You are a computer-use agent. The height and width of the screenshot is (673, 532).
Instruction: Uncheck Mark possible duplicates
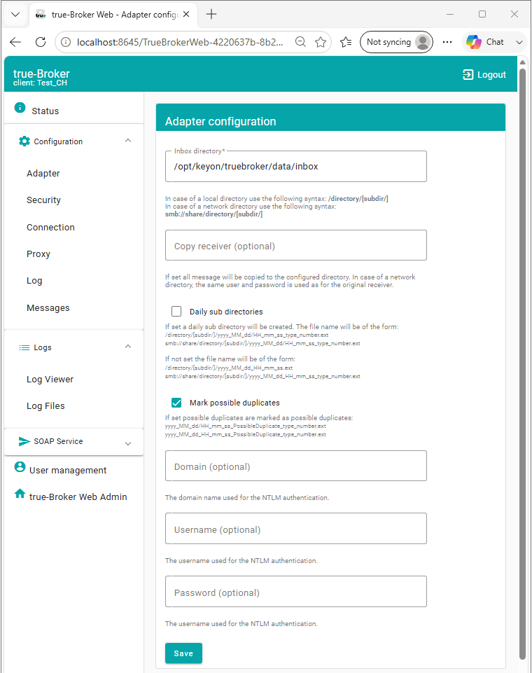176,403
